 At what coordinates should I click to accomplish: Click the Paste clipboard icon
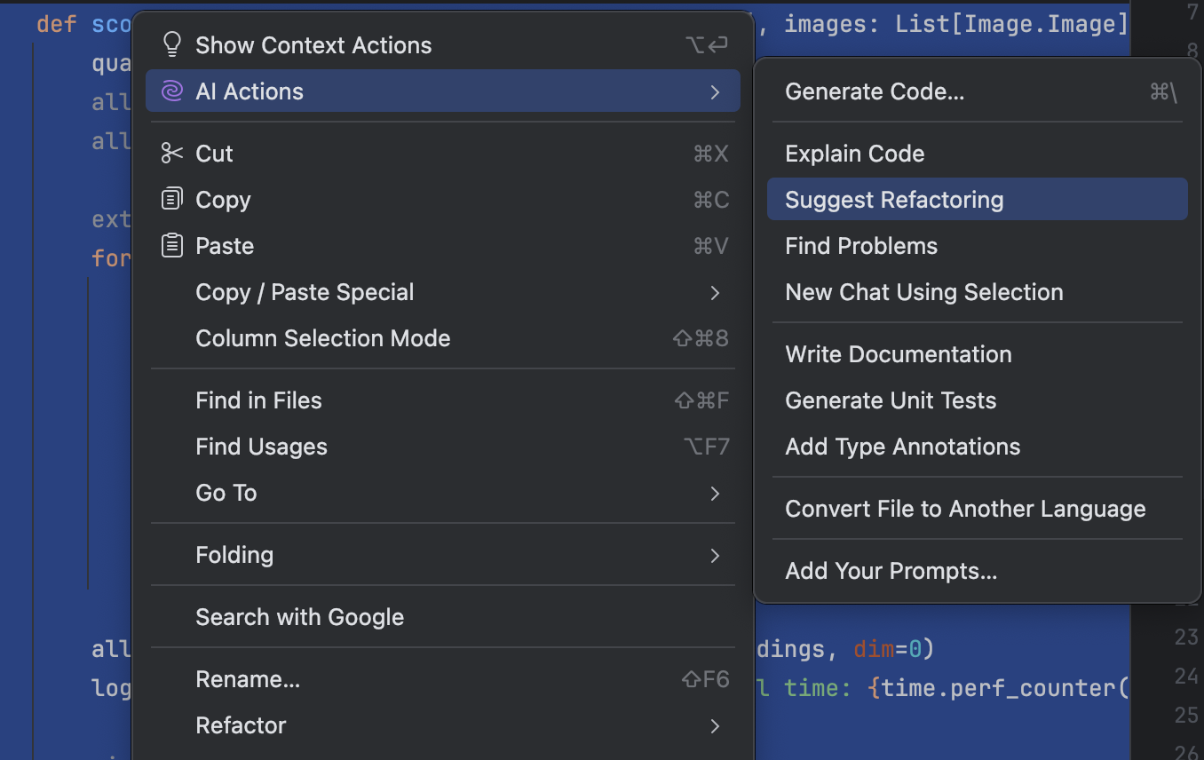172,246
